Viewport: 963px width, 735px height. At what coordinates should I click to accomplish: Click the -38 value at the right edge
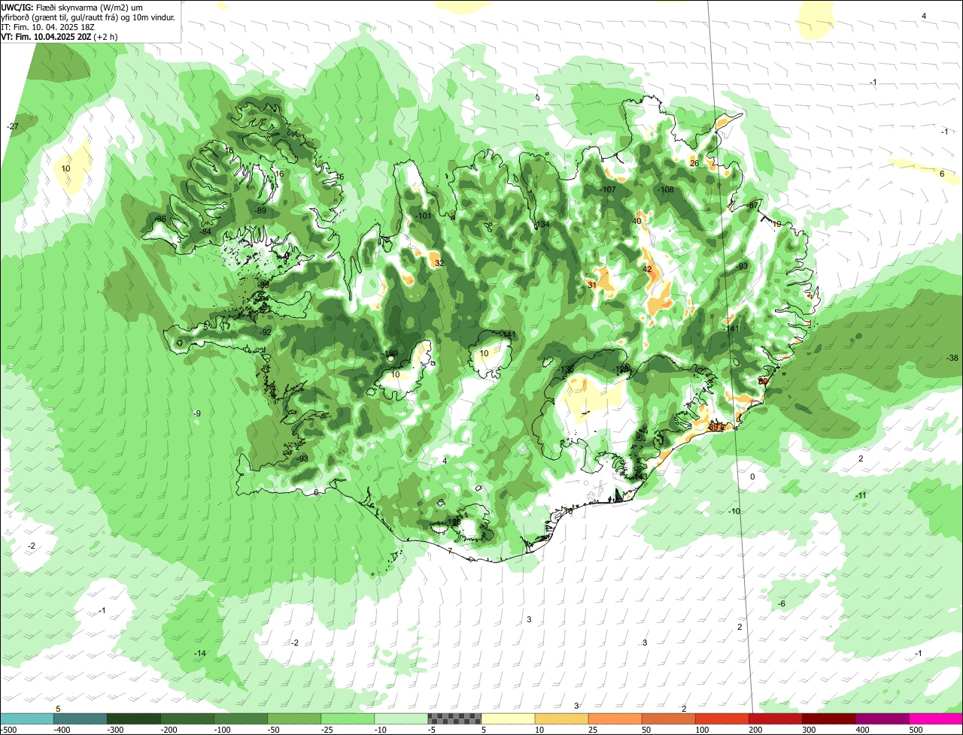(952, 358)
